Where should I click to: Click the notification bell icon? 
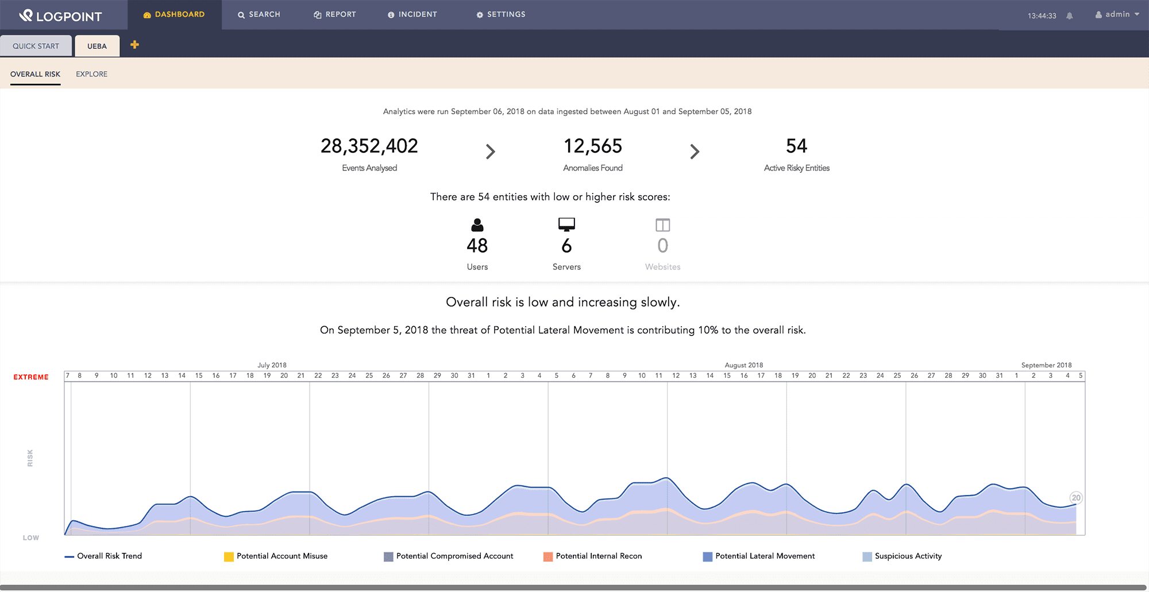click(1070, 16)
